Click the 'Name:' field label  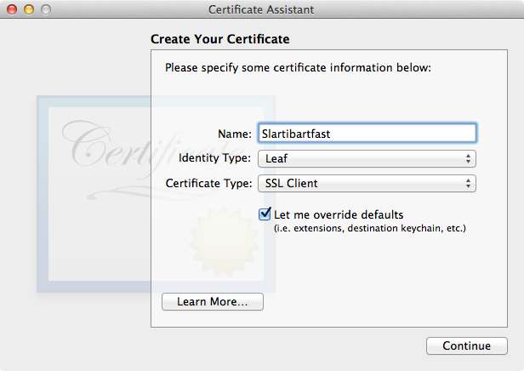click(235, 134)
